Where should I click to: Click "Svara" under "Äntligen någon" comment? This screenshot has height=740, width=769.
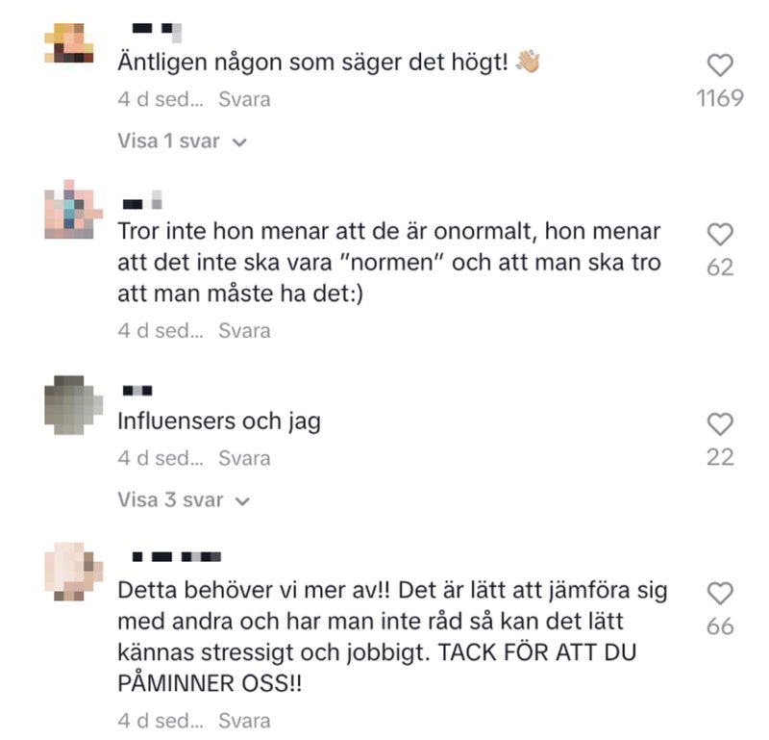(244, 100)
